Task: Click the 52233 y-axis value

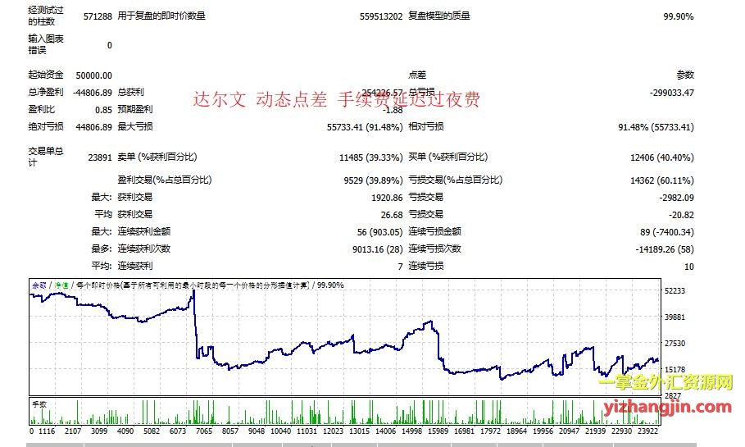Action: tap(676, 291)
